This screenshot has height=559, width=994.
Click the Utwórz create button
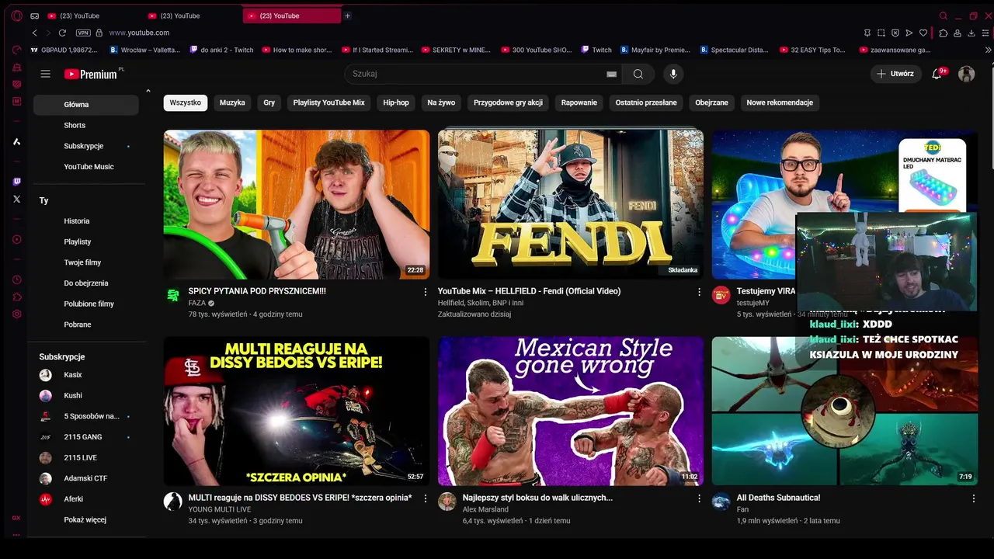tap(895, 74)
